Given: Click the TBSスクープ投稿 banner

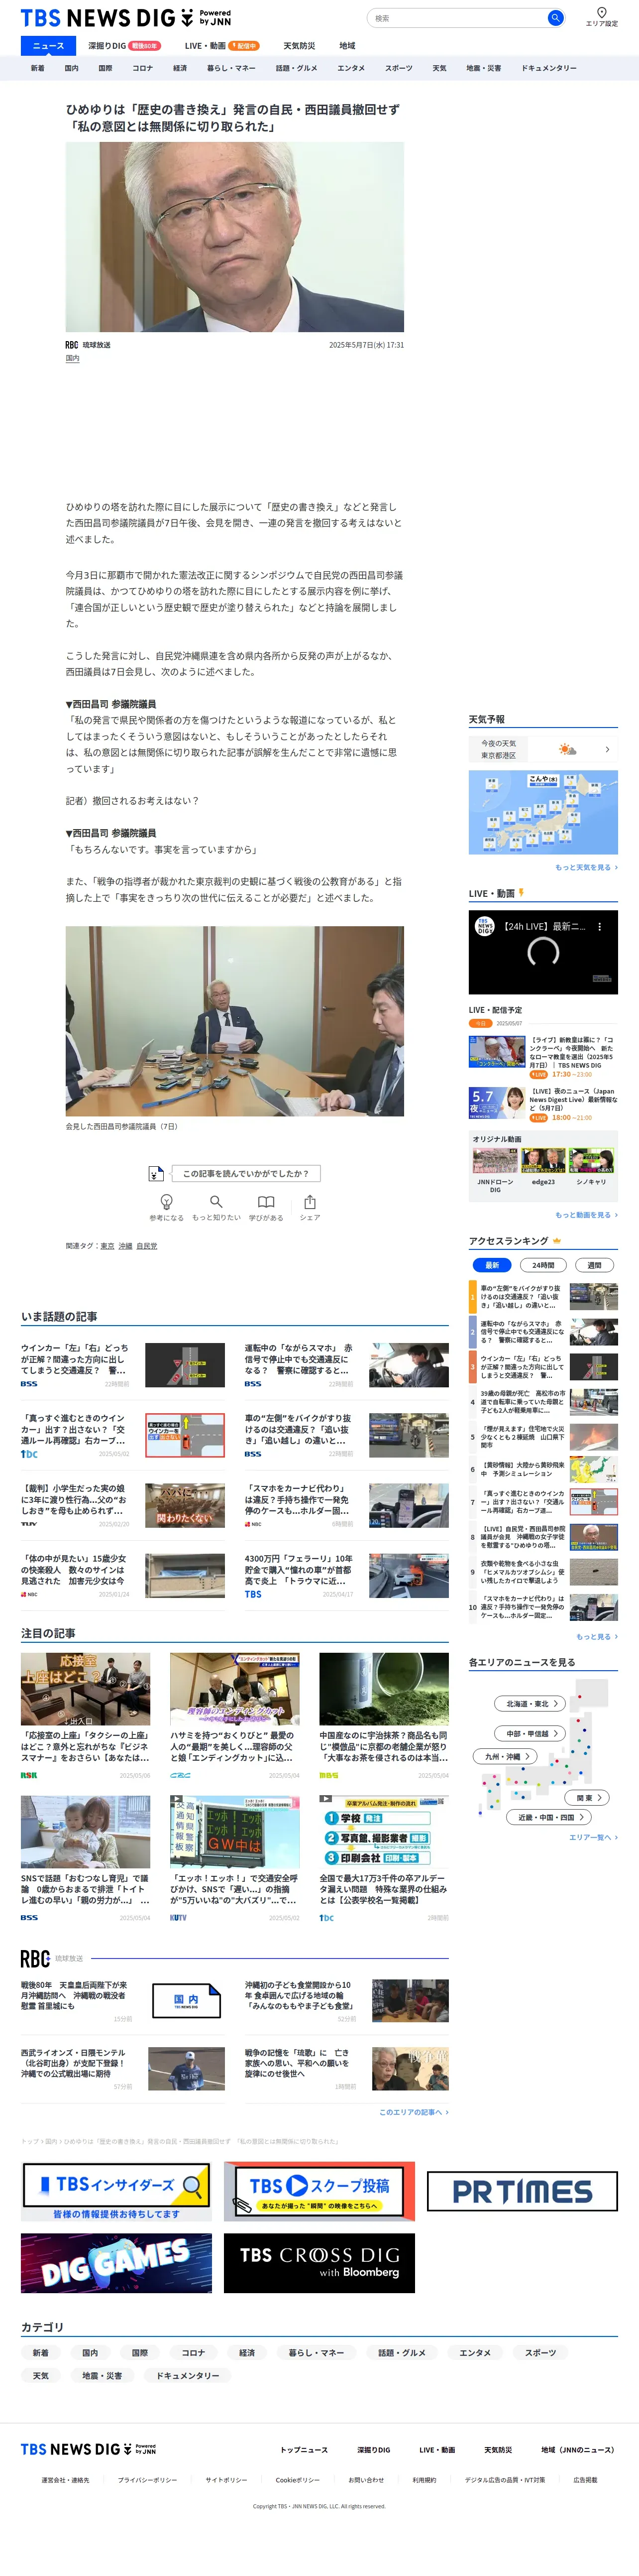Looking at the screenshot, I should [x=319, y=2191].
